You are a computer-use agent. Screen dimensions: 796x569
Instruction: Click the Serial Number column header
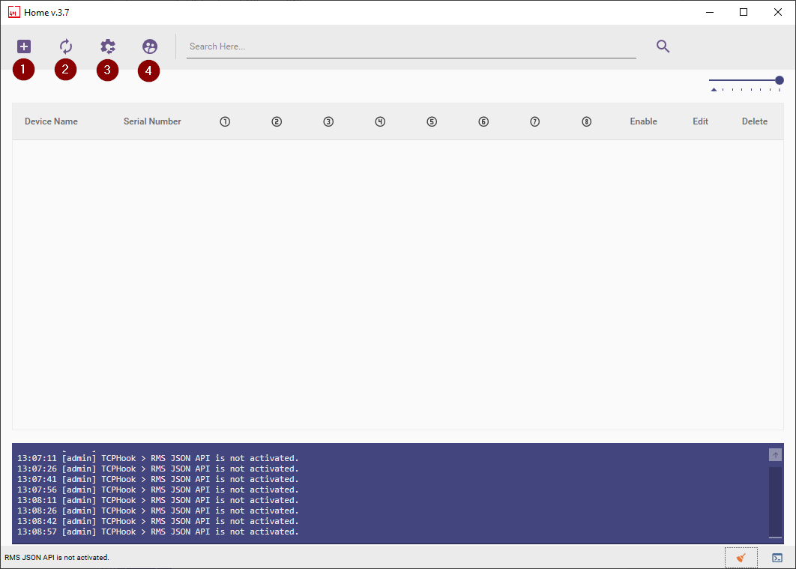tap(152, 121)
